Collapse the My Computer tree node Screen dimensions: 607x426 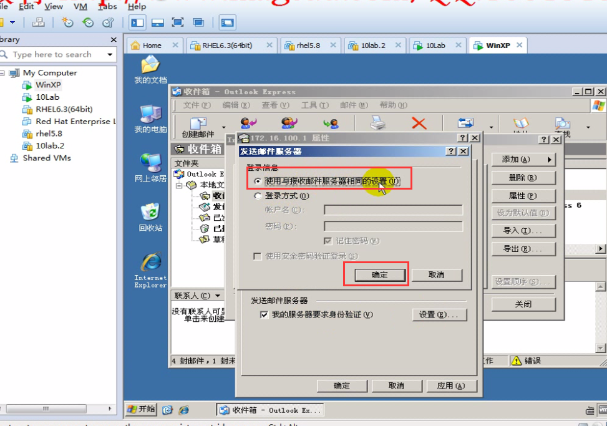point(2,73)
